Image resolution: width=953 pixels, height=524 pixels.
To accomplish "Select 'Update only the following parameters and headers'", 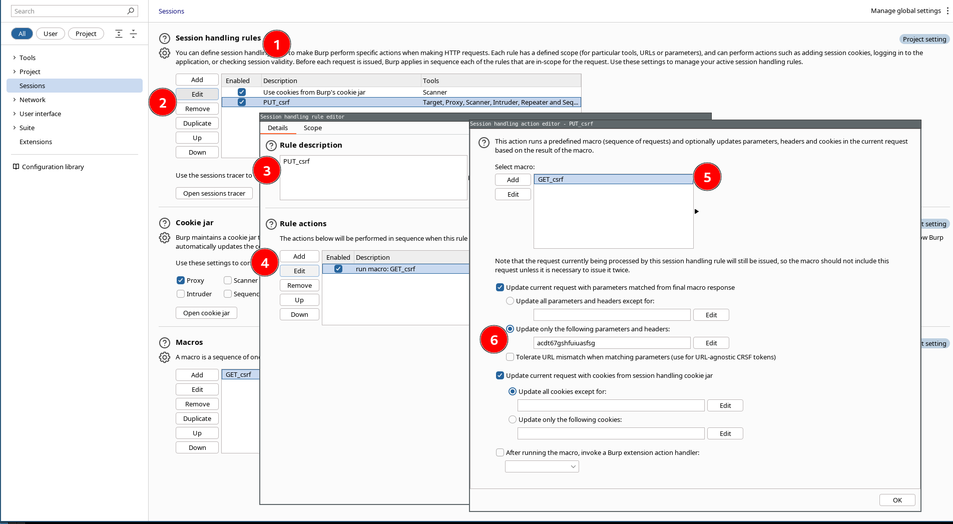I will (510, 329).
